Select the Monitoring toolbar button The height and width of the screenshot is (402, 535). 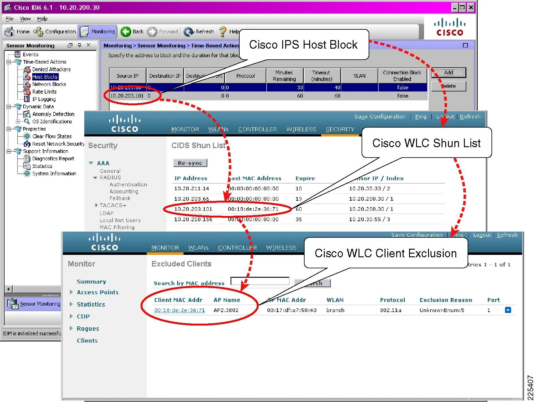[x=97, y=32]
